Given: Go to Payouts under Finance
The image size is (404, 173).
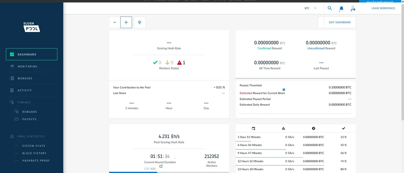Looking at the screenshot, I should [x=29, y=119].
